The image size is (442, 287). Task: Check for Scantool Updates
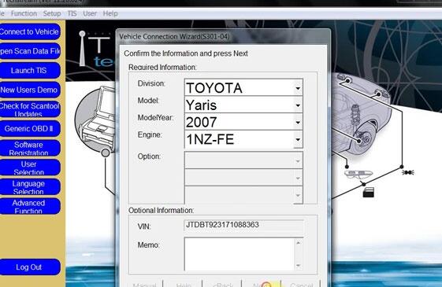(x=29, y=109)
